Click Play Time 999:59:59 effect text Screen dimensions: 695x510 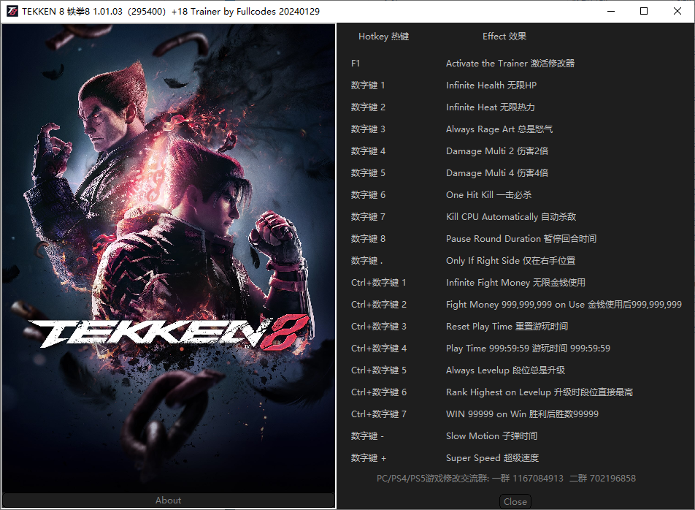pyautogui.click(x=528, y=349)
